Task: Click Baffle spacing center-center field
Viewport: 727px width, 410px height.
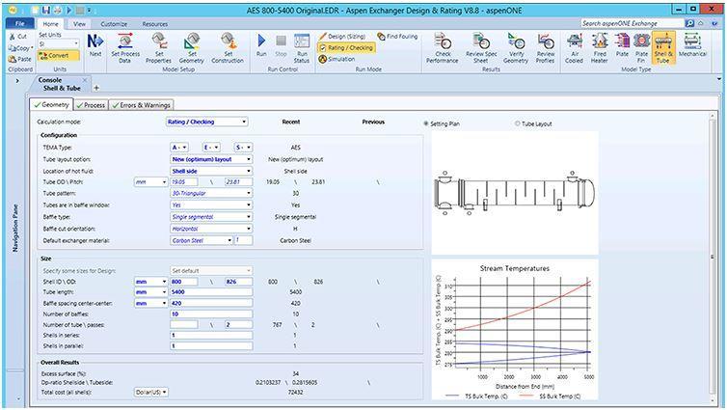Action: 211,303
